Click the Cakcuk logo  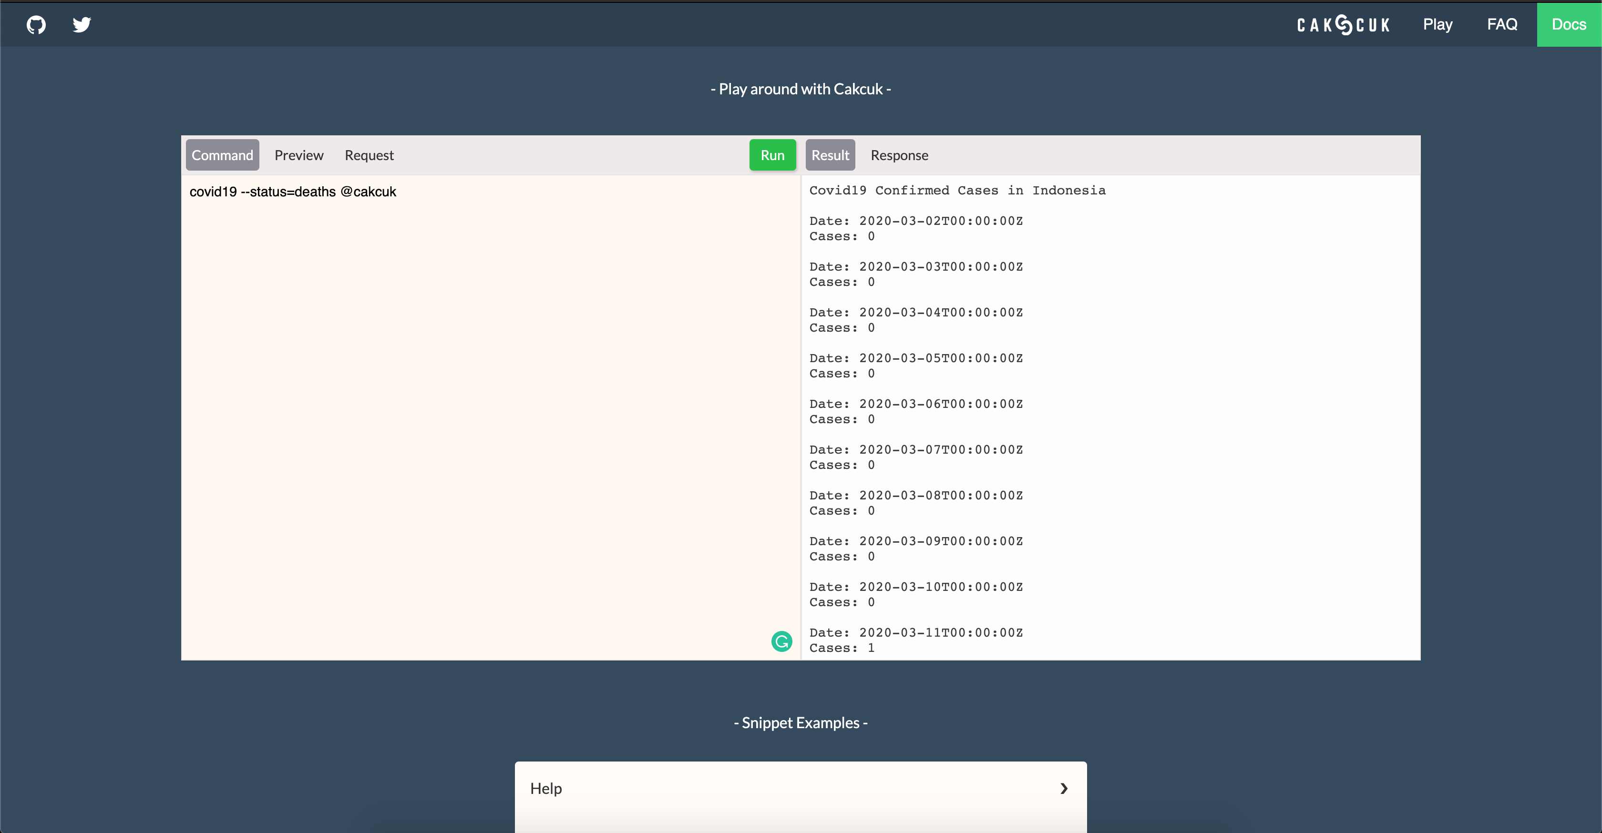click(1342, 24)
